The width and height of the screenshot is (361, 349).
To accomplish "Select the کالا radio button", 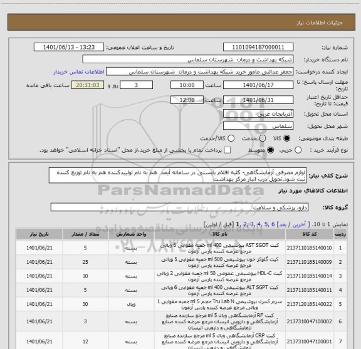I will 287,138.
